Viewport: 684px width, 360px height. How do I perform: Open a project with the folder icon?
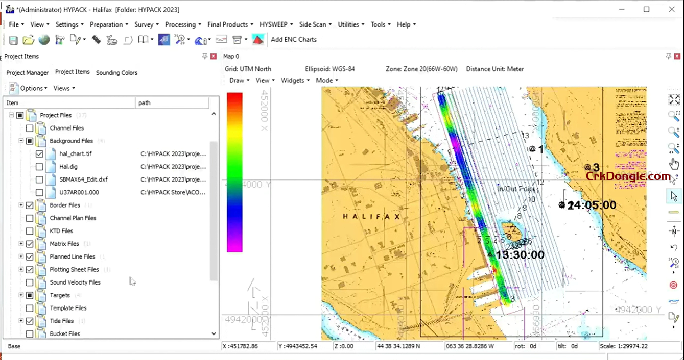[29, 40]
